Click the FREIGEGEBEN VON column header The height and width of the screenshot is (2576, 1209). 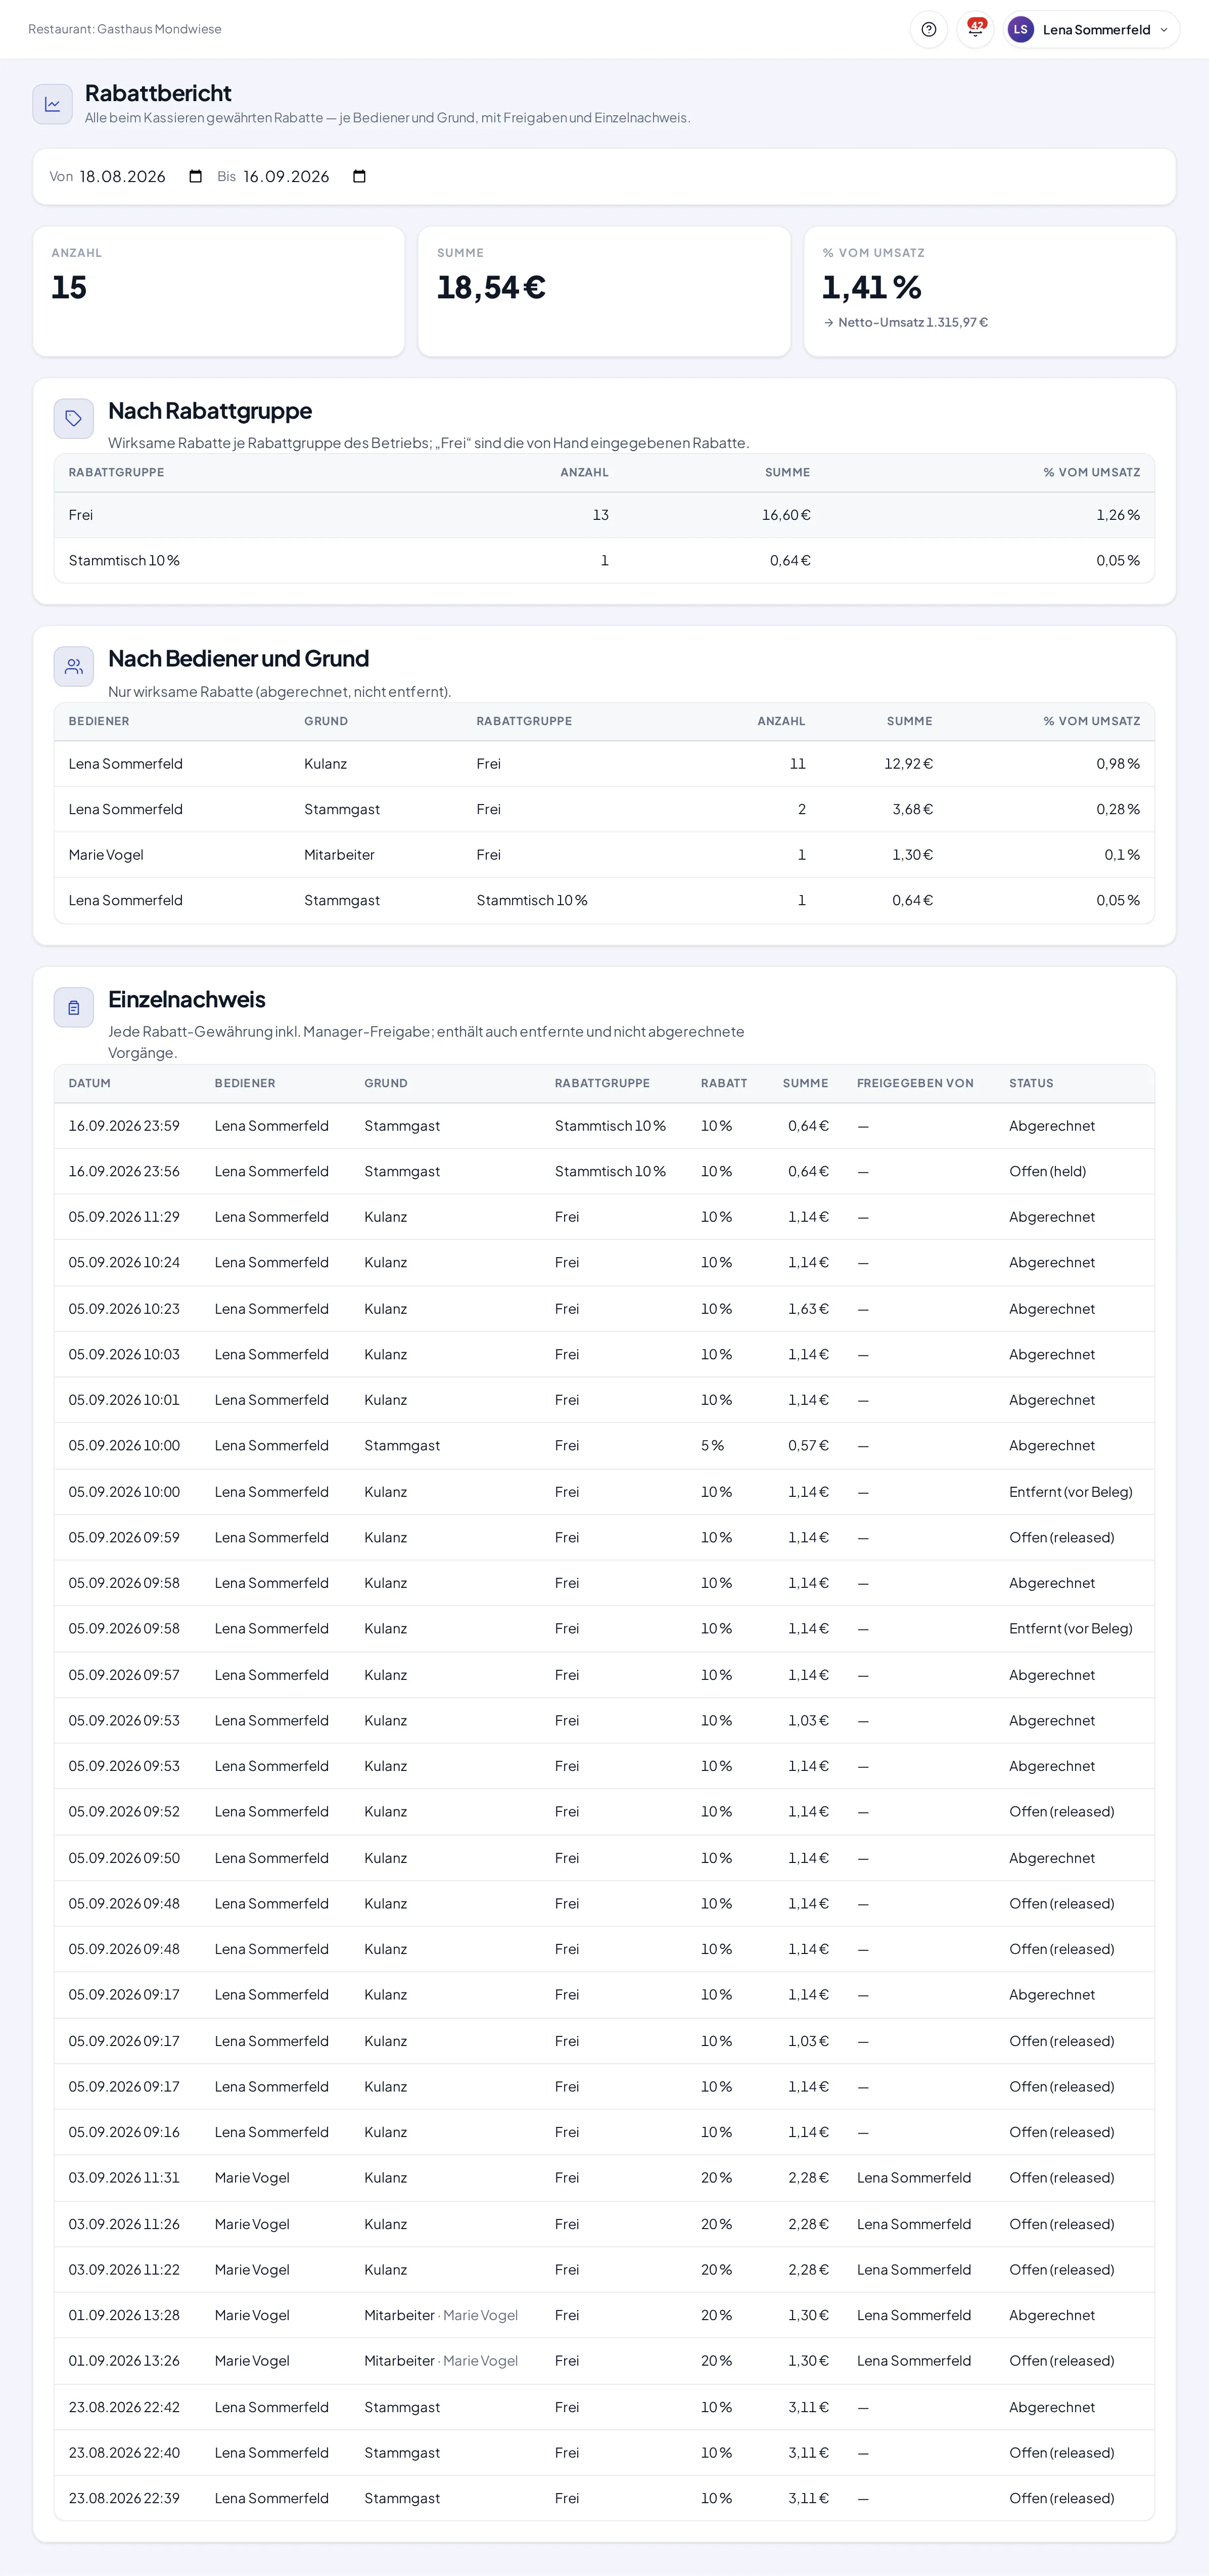[914, 1083]
